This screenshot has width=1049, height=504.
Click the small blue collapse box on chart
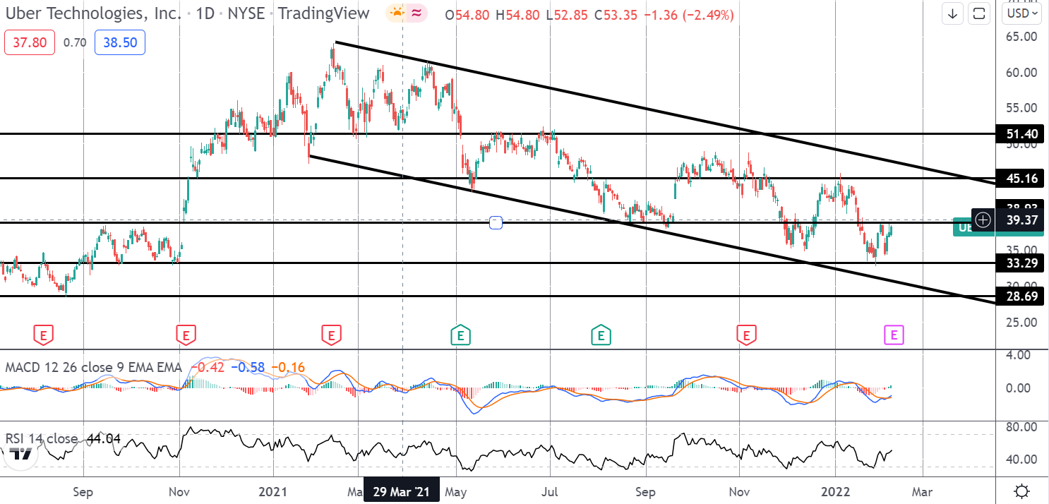coord(496,222)
